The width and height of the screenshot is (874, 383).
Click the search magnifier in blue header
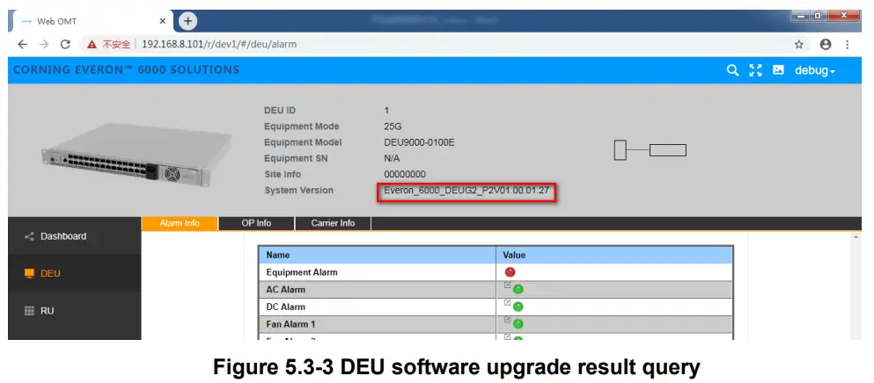[x=732, y=70]
